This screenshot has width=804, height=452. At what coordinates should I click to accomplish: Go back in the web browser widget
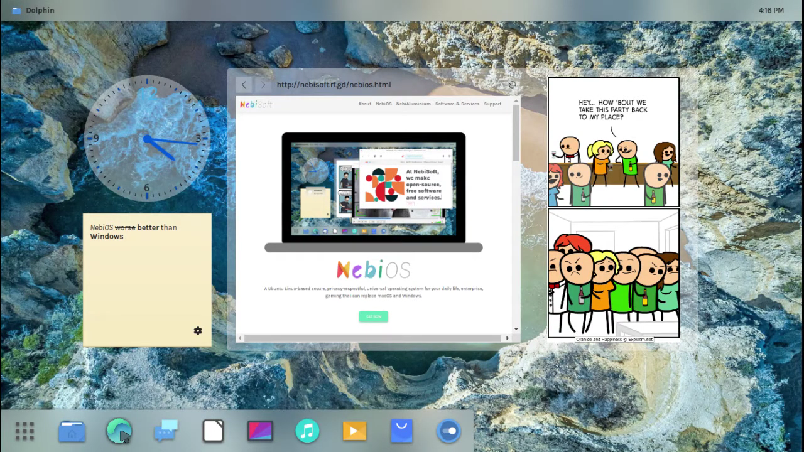(244, 85)
